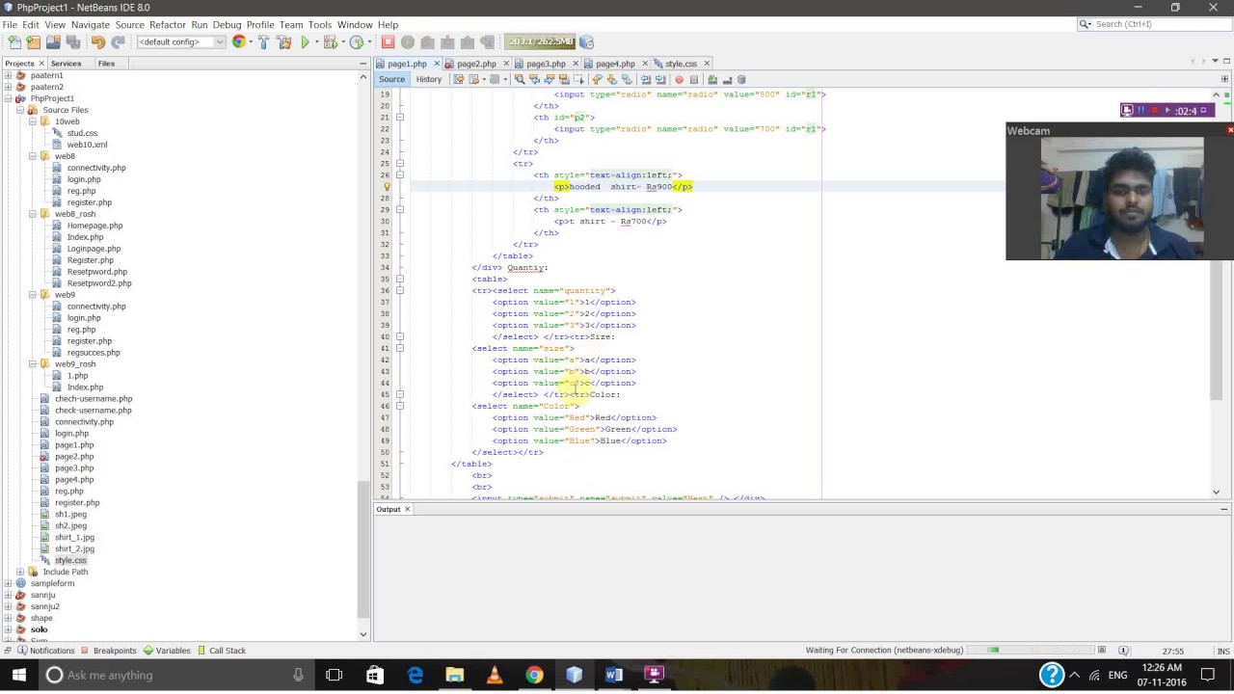Open the Debug Project dropdown arrow
1234x694 pixels.
click(x=343, y=42)
